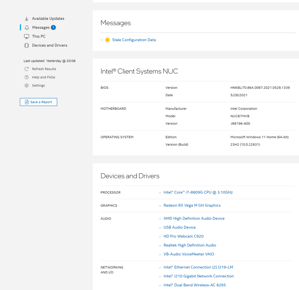Open VB-Audio VoiceMeeter VAIO details
The image size is (299, 290).
coord(189,254)
